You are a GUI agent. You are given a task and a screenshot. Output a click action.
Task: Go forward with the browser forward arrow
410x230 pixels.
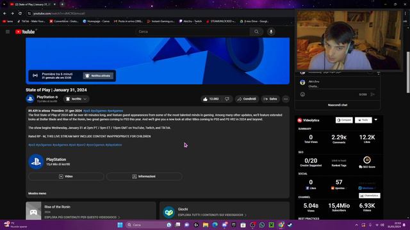[x=12, y=13]
